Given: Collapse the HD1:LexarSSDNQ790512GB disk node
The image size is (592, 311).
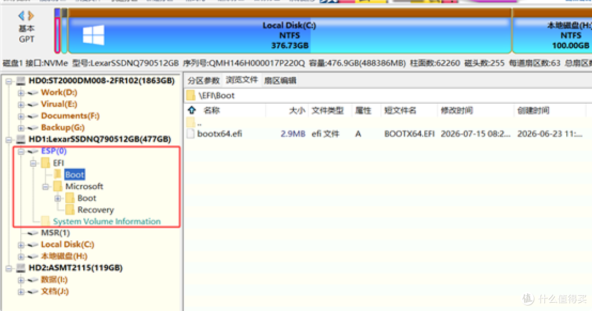Looking at the screenshot, I should click(9, 139).
